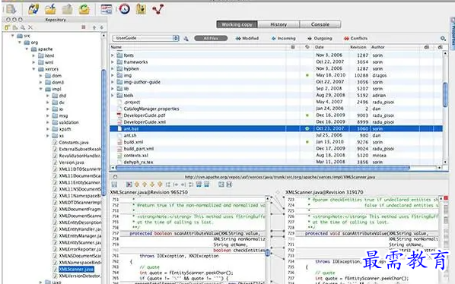Click the Annotate icon next to clock

pyautogui.click(x=141, y=9)
